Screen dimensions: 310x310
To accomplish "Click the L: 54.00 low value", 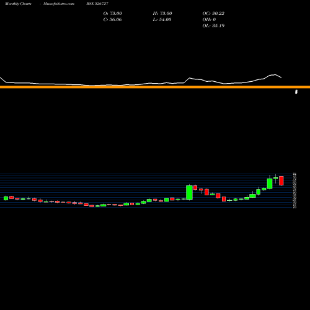I will point(162,20).
